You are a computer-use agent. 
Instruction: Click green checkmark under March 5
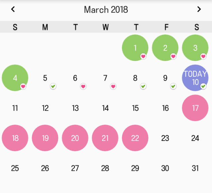tap(53, 87)
